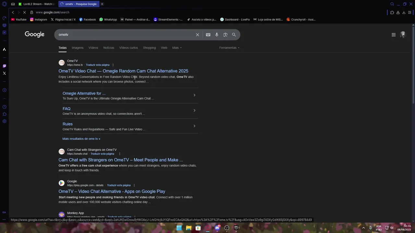This screenshot has width=415, height=233.
Task: Open the GX Cleaner sidebar icon
Action: click(4, 25)
